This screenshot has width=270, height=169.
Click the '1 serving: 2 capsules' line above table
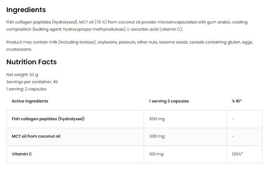pos(26,89)
